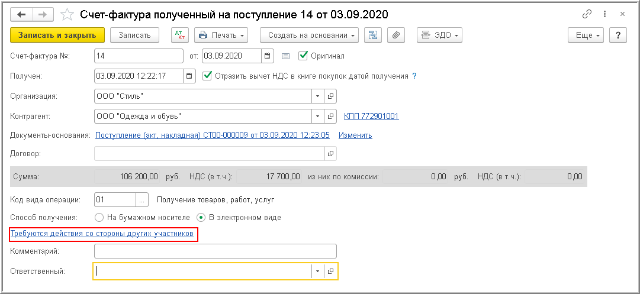
Task: Click into the Комментарий field
Action: pyautogui.click(x=215, y=251)
